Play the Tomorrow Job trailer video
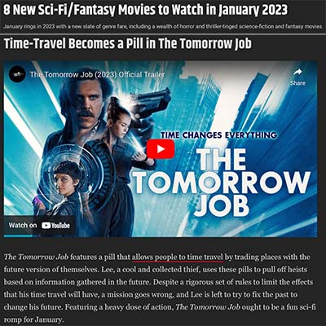The width and height of the screenshot is (326, 326). pos(161,149)
